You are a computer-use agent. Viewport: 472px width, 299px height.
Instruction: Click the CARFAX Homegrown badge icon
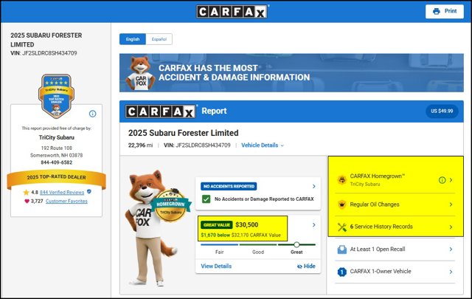[342, 180]
